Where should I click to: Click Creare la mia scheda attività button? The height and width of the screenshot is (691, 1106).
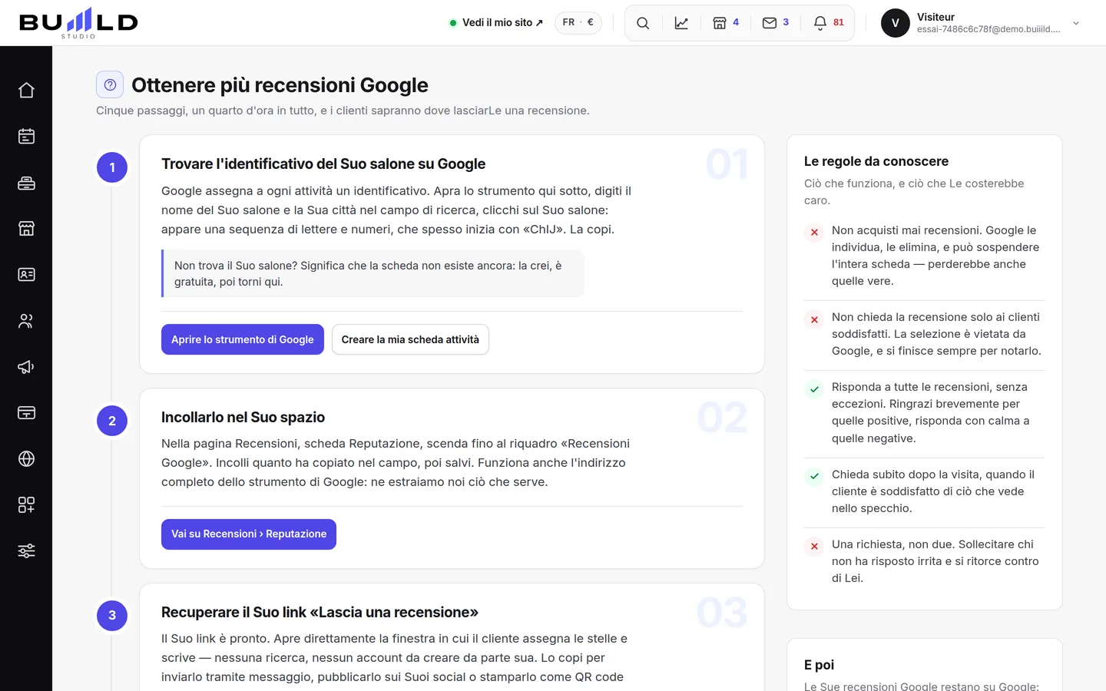[x=410, y=339]
